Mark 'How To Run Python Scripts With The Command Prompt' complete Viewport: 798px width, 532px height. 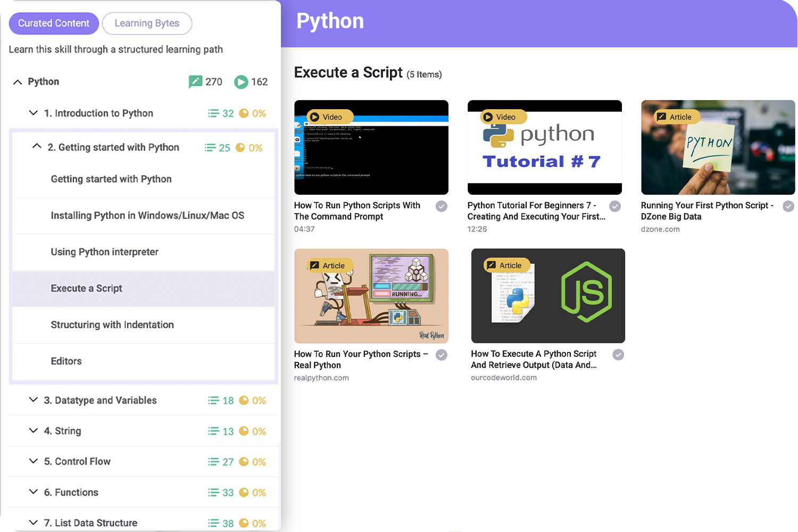point(442,206)
